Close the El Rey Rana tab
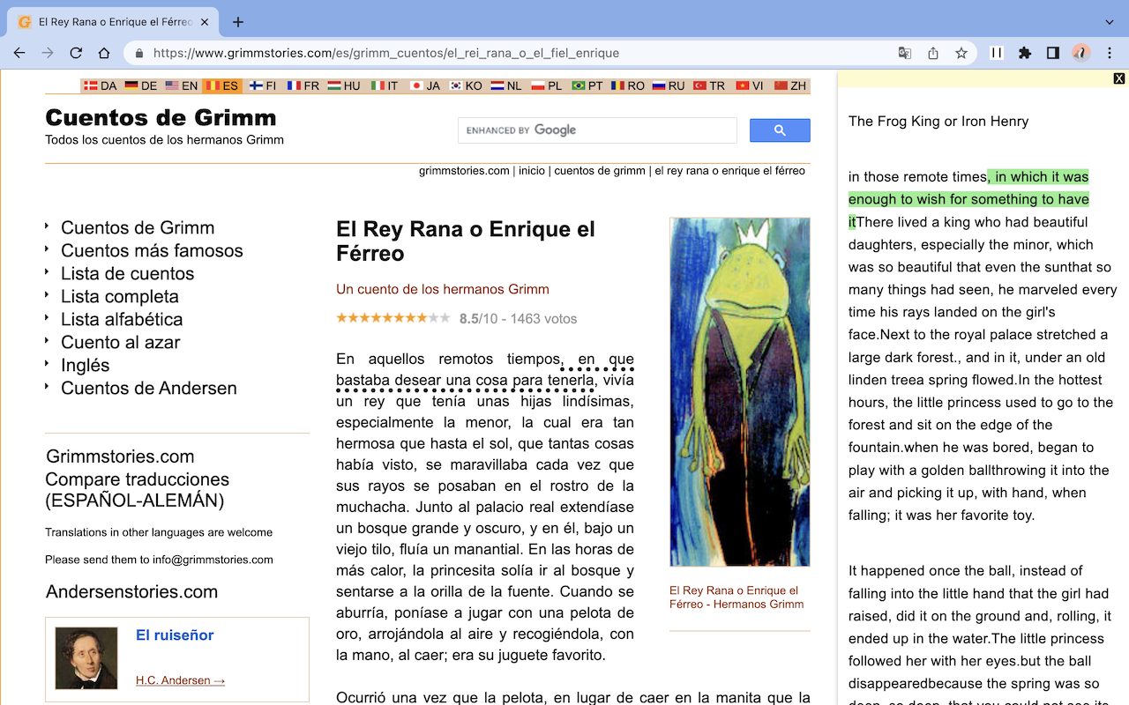The height and width of the screenshot is (705, 1129). click(205, 22)
